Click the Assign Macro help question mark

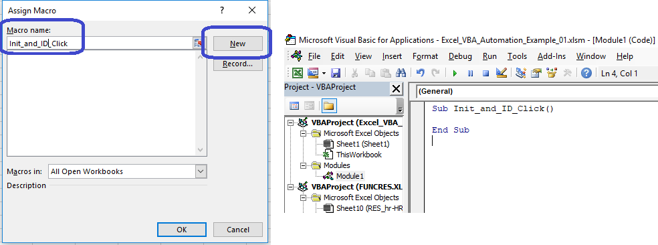pos(222,11)
